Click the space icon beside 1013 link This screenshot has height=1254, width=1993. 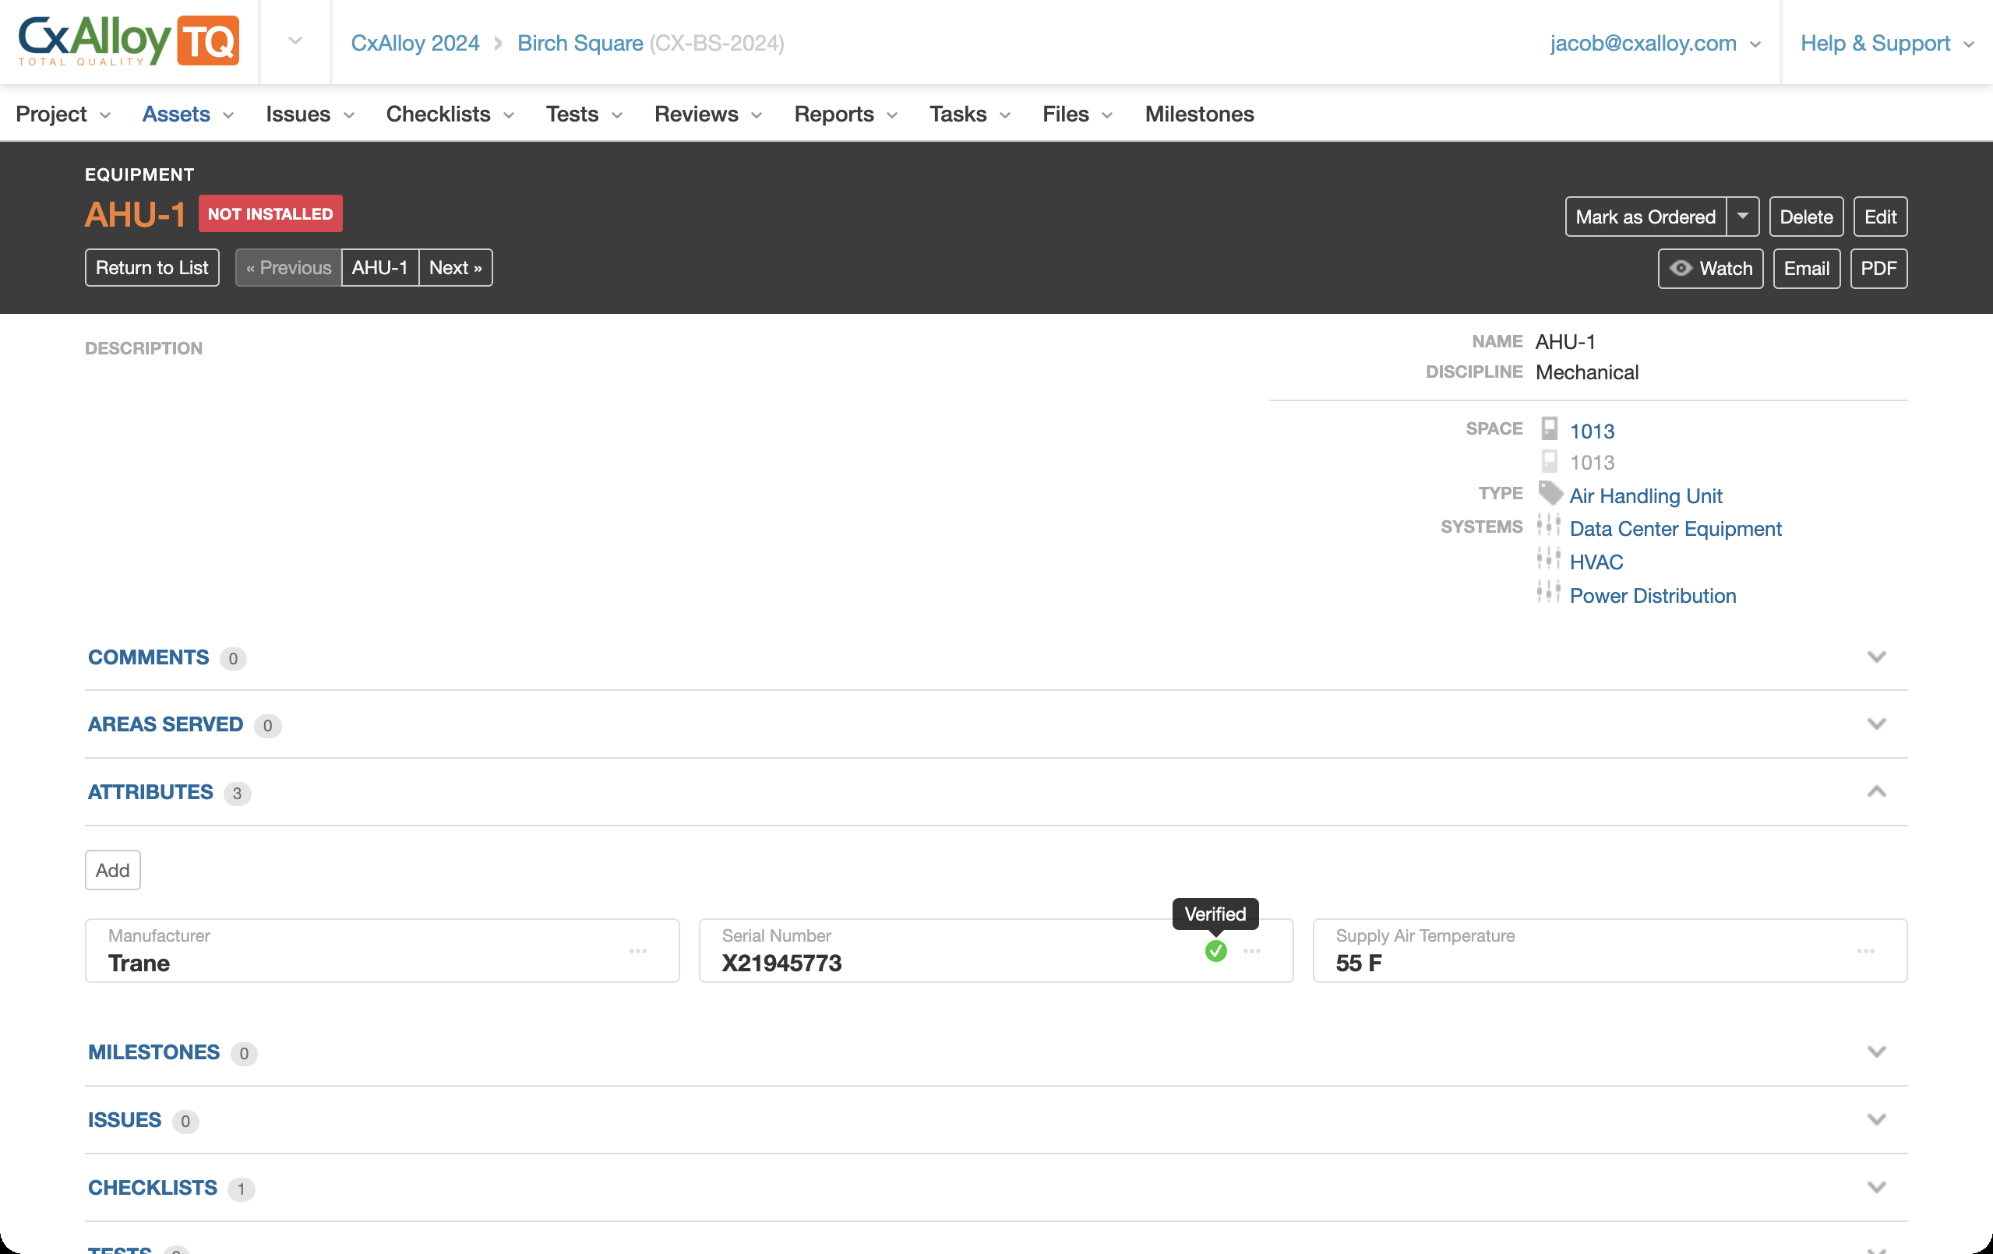(1549, 428)
